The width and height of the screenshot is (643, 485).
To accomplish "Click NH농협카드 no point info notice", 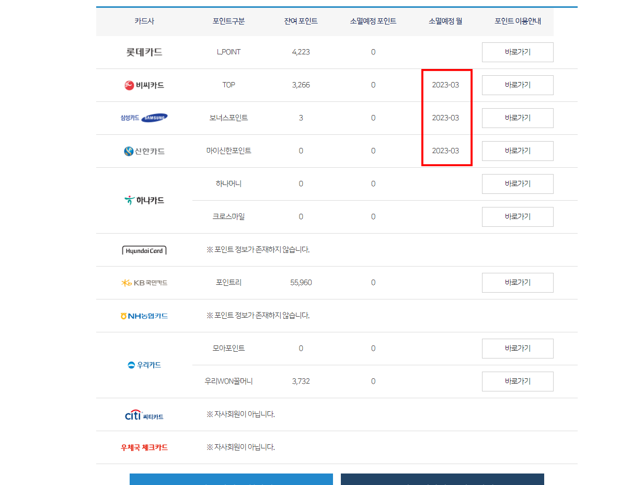I will [258, 316].
